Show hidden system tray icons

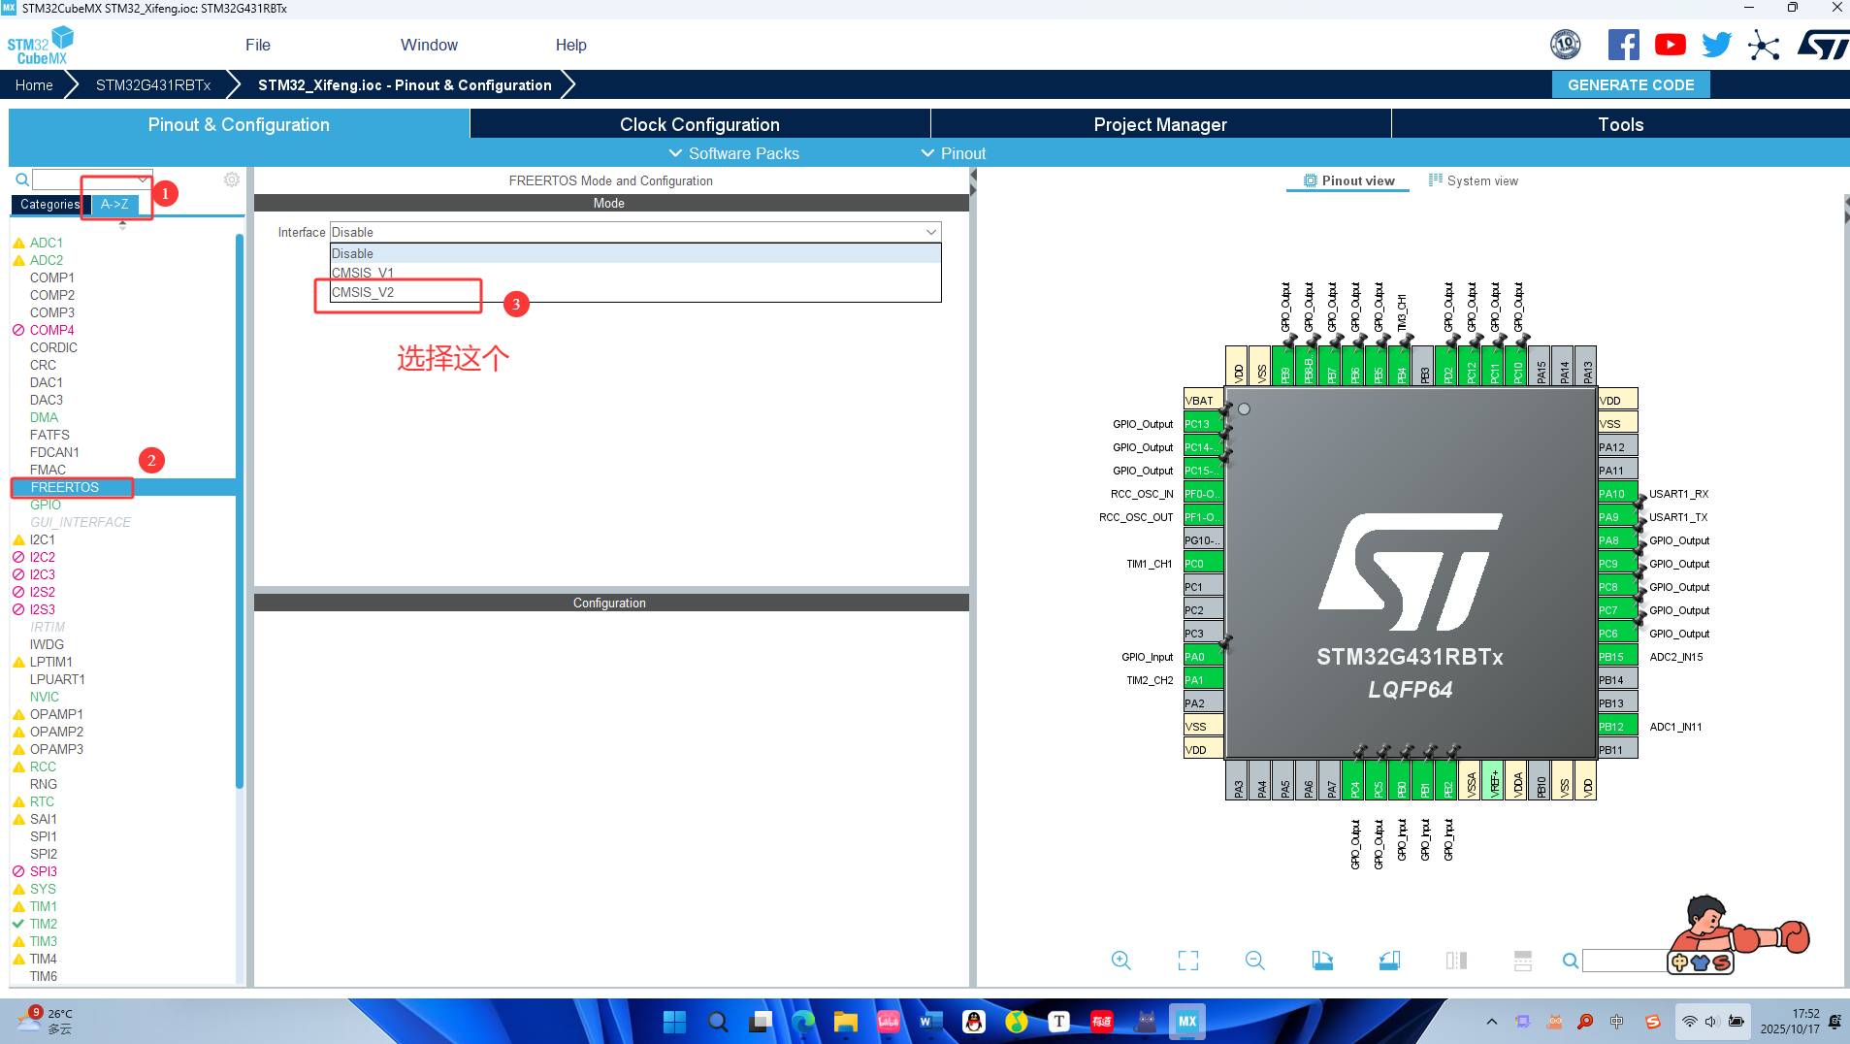point(1492,1022)
